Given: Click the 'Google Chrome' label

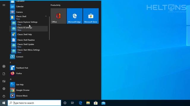Looking at the screenshot, I should click(23, 90).
